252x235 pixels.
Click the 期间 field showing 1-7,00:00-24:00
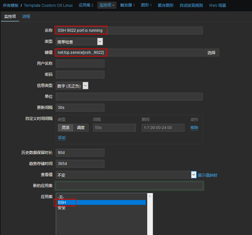(x=163, y=128)
